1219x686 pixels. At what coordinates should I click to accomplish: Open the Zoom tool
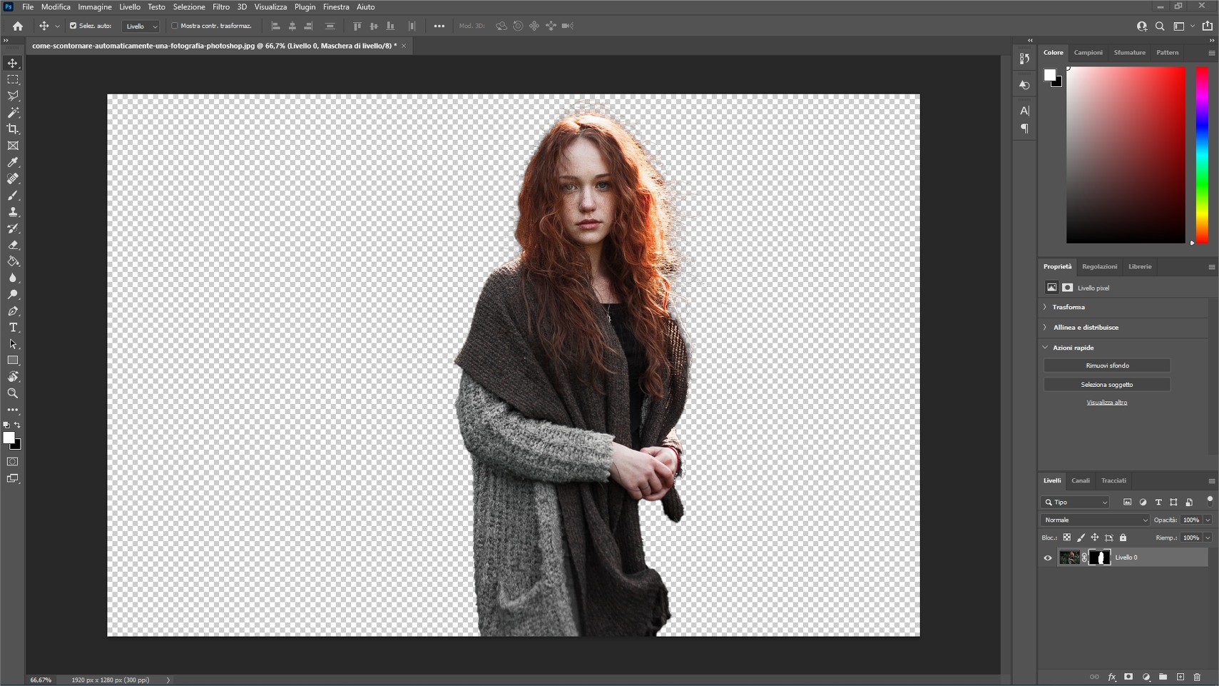(x=12, y=393)
